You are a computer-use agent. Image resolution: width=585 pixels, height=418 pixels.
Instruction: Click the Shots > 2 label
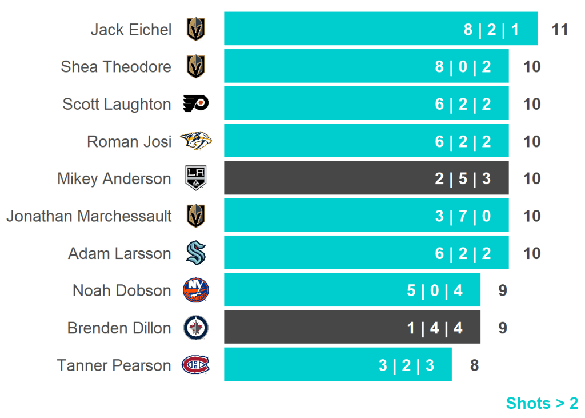click(542, 403)
